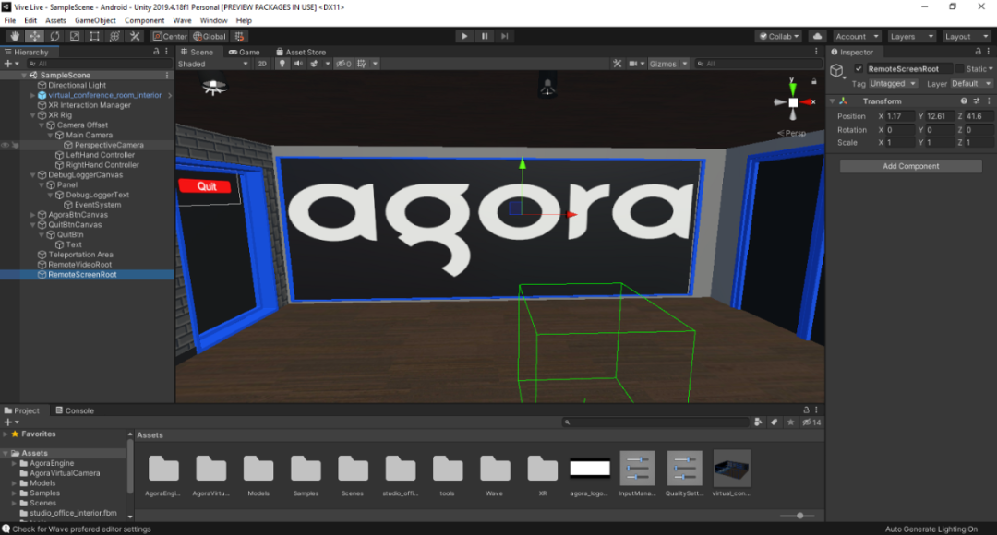Open the Collab dropdown

pyautogui.click(x=779, y=36)
